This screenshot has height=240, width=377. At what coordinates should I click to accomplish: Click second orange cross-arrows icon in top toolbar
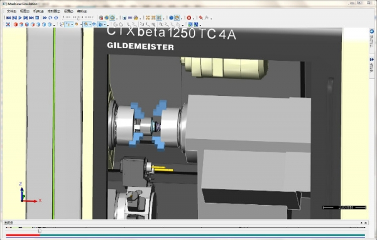pos(153,18)
